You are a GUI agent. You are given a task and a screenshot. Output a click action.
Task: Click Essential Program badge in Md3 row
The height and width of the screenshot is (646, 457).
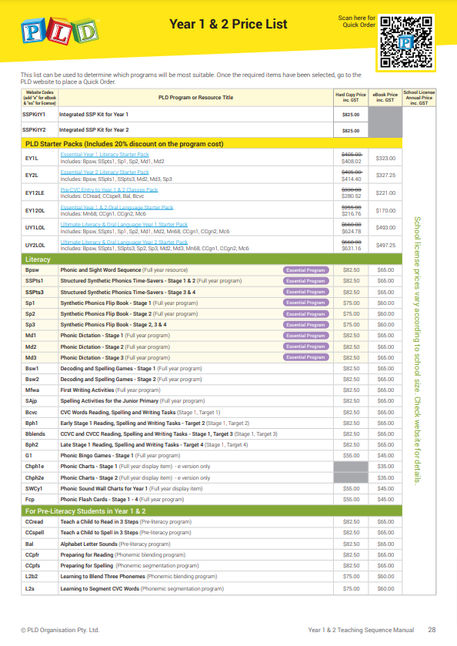coord(306,357)
